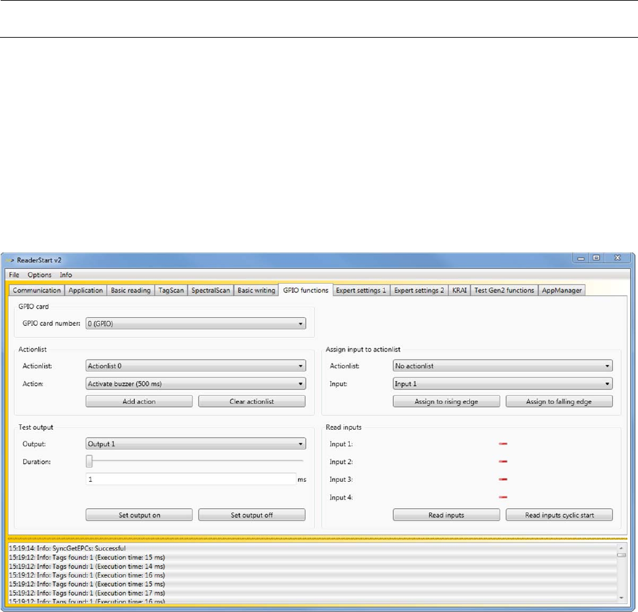Open the KRAI tab
This screenshot has height=612, width=638.
[x=459, y=290]
